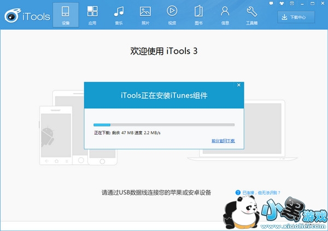Screen dimensions: 328x231
Task: Click the blue question mark help icon
Action: (238, 193)
